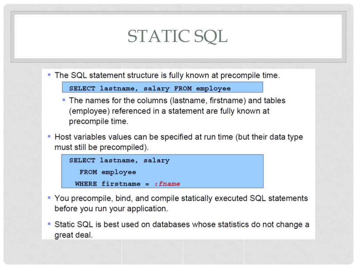Click the line 'precompile time.' under sub-bullet
The height and width of the screenshot is (268, 357).
[x=99, y=121]
